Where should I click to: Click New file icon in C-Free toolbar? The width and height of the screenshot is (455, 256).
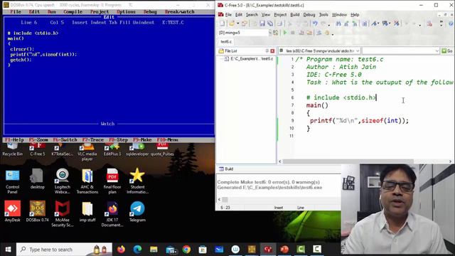(223, 23)
